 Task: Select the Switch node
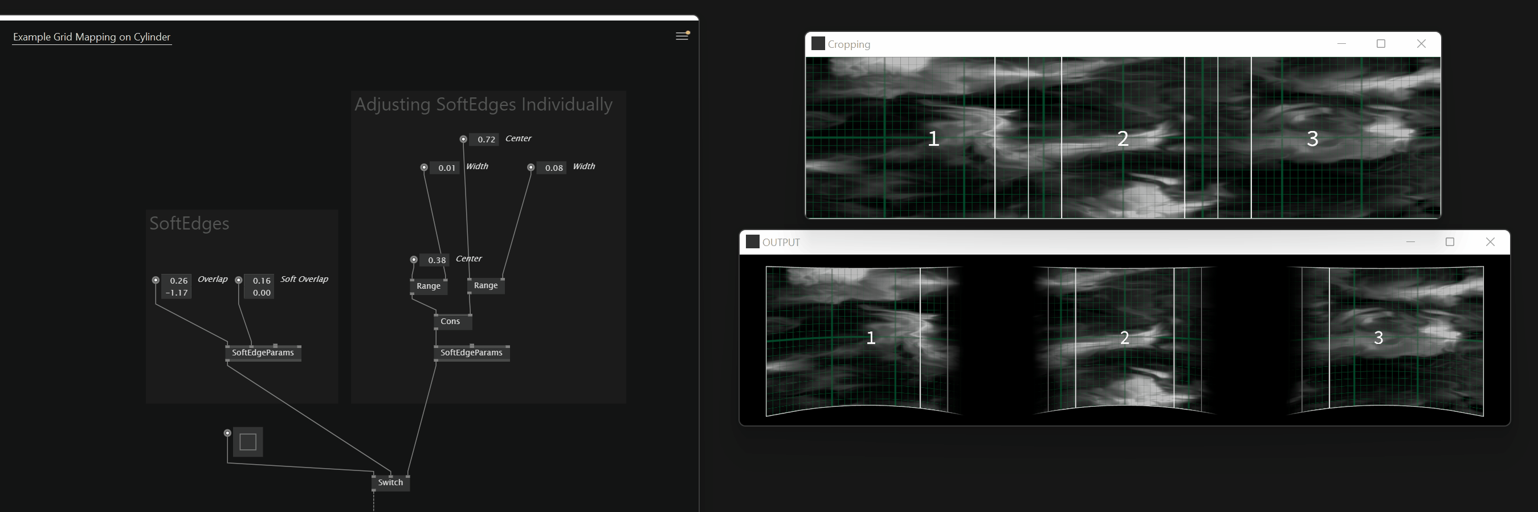(x=390, y=482)
